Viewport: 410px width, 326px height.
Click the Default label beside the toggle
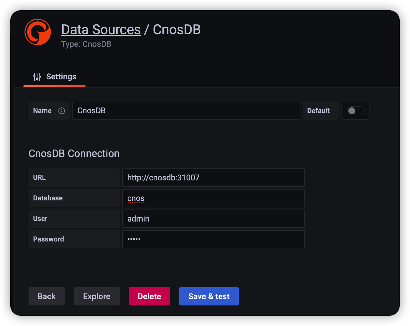click(318, 111)
